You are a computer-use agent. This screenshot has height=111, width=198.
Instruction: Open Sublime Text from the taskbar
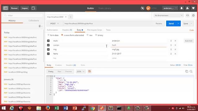click(x=111, y=108)
